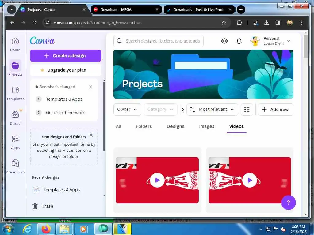Launch Internet Explorer from the taskbar
The height and width of the screenshot is (235, 314).
27,229
